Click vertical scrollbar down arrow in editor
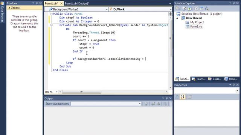 point(170,87)
